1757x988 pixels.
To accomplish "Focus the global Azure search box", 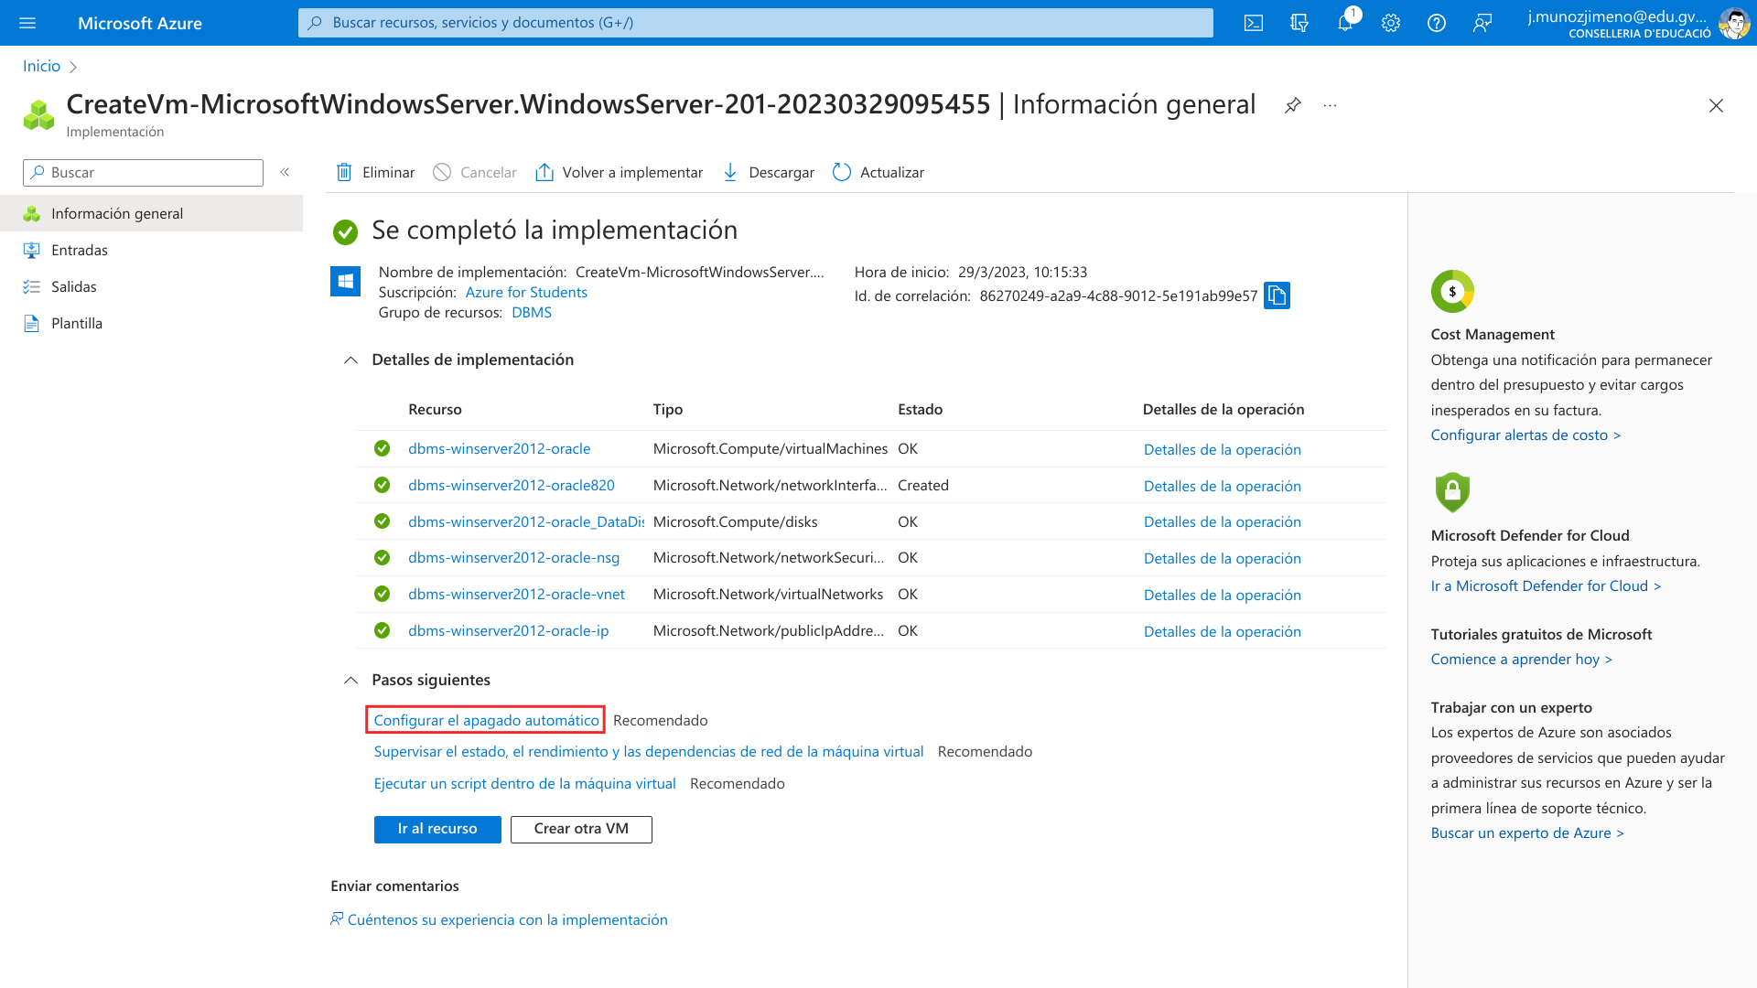I will (x=755, y=23).
